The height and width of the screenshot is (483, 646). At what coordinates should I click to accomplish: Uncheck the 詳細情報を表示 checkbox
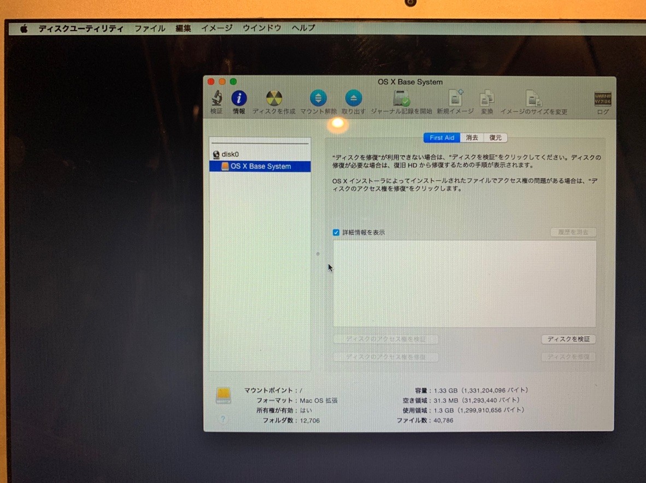pyautogui.click(x=336, y=232)
